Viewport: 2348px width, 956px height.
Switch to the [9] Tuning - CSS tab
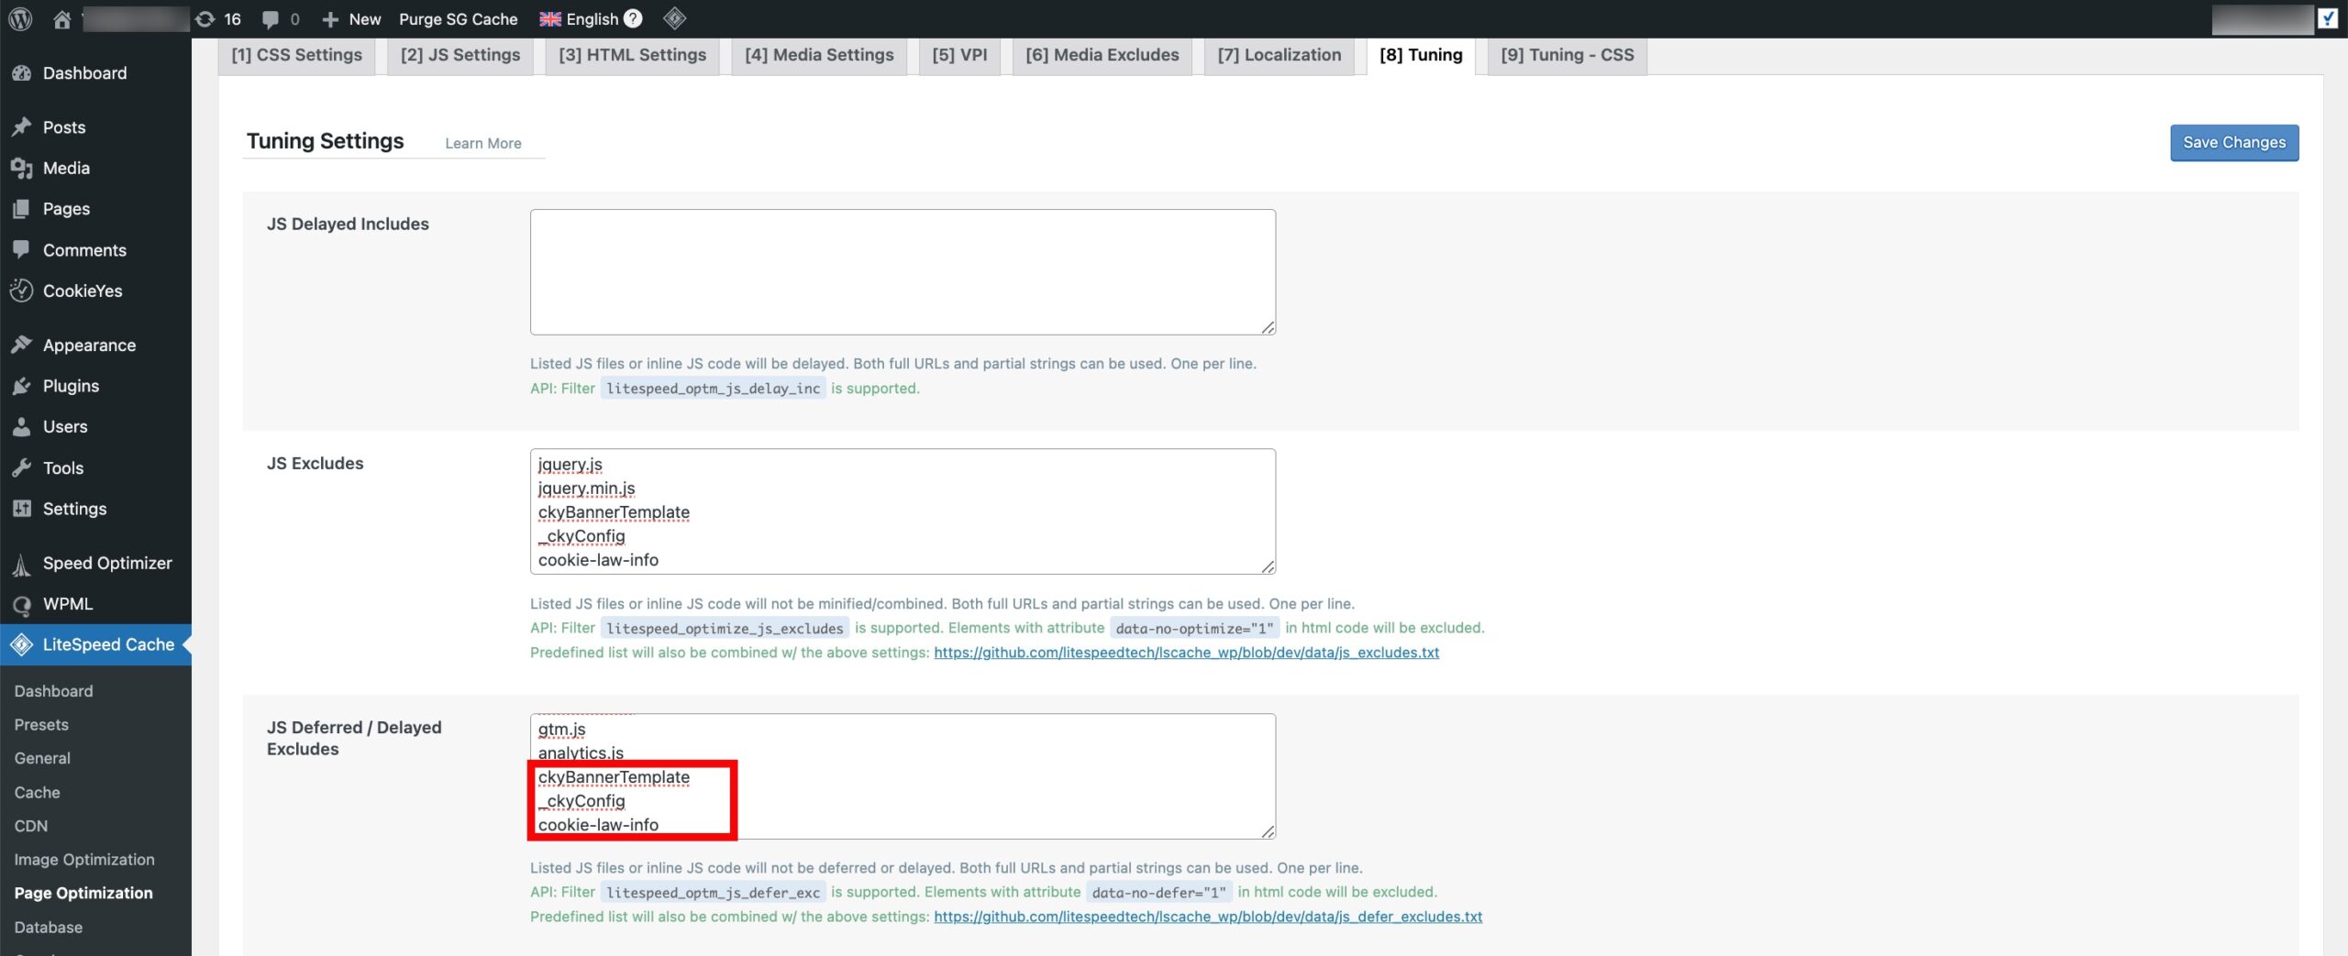coord(1567,55)
